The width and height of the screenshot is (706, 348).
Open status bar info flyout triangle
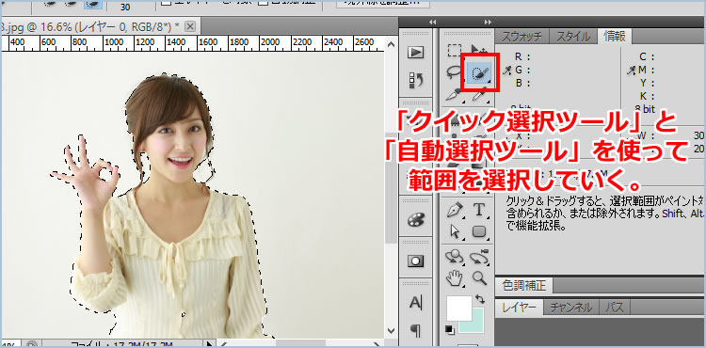click(208, 344)
